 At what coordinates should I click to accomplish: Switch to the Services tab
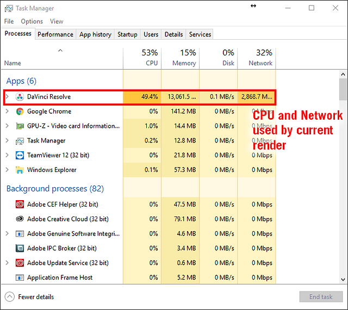200,34
